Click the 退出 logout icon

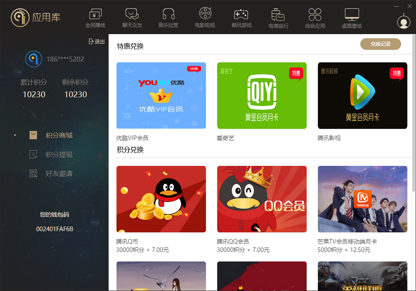click(91, 41)
